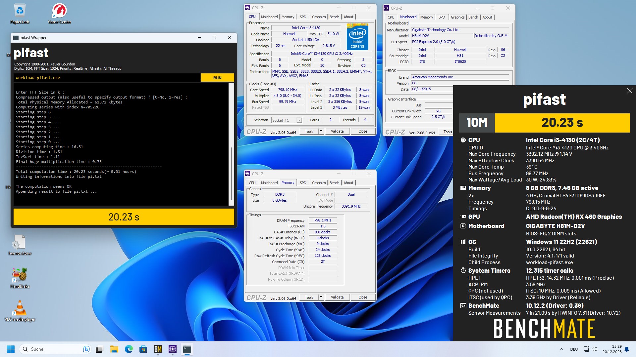Open the notification bell in tray

(x=627, y=349)
